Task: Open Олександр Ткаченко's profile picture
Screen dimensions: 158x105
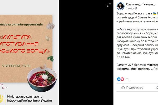Action: [x=120, y=6]
